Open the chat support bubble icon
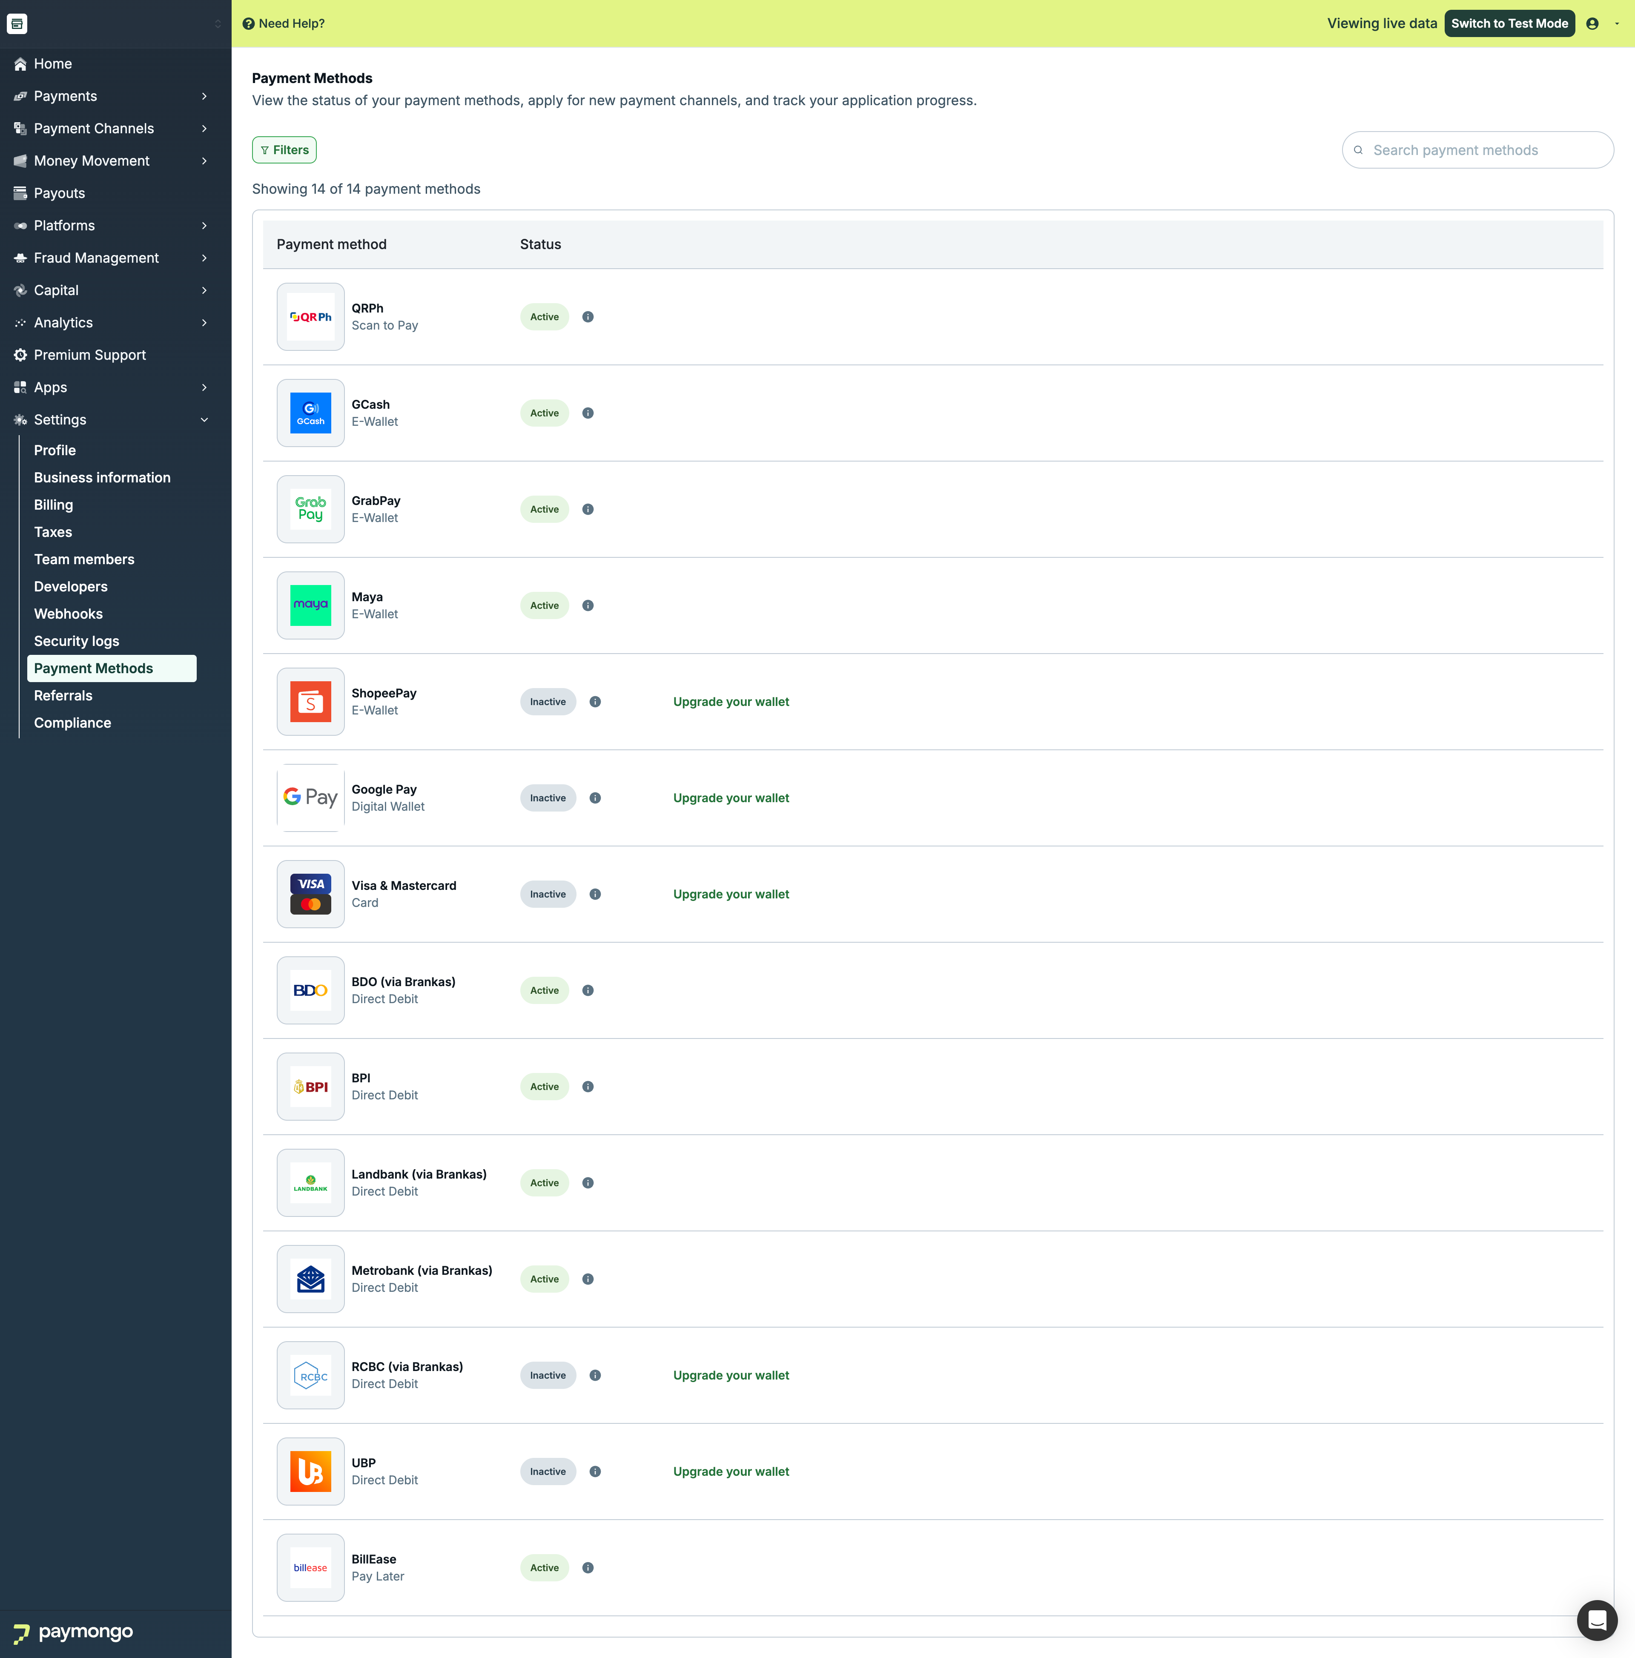The image size is (1635, 1658). (x=1596, y=1619)
